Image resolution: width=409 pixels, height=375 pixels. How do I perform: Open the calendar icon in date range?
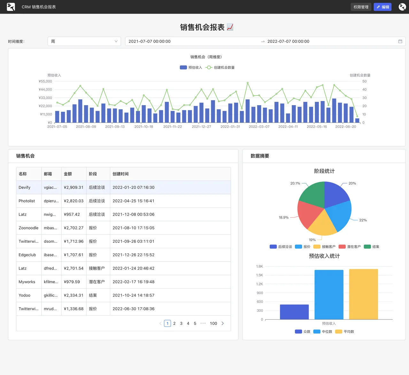[x=400, y=41]
